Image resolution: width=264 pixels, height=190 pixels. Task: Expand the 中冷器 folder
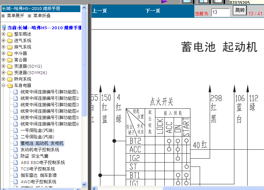pyautogui.click(x=3, y=53)
